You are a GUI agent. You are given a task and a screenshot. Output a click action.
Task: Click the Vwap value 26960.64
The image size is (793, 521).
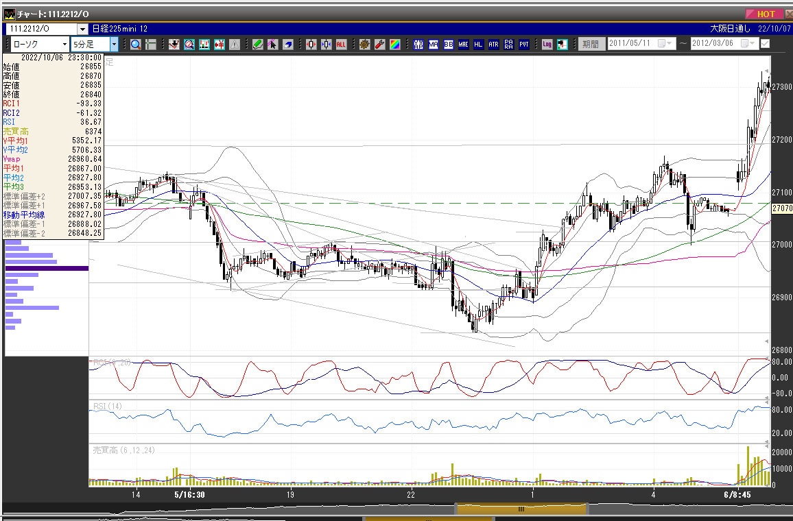click(84, 159)
